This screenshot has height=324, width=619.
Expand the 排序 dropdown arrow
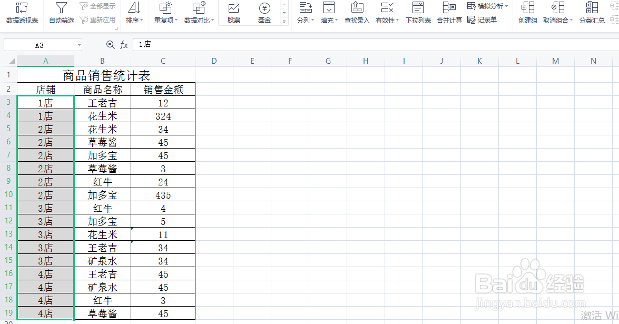[x=142, y=20]
